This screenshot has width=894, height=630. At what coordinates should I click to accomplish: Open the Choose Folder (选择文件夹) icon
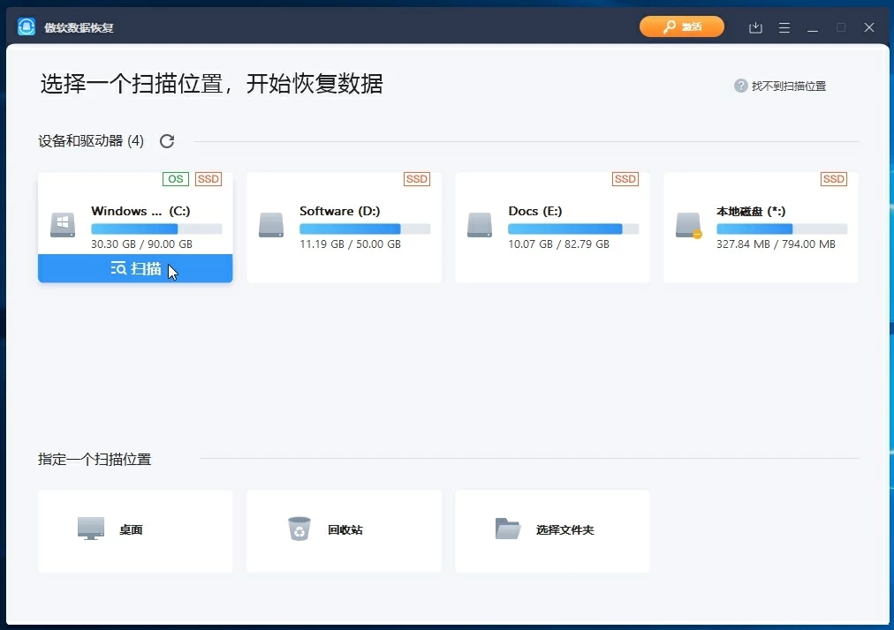click(507, 528)
